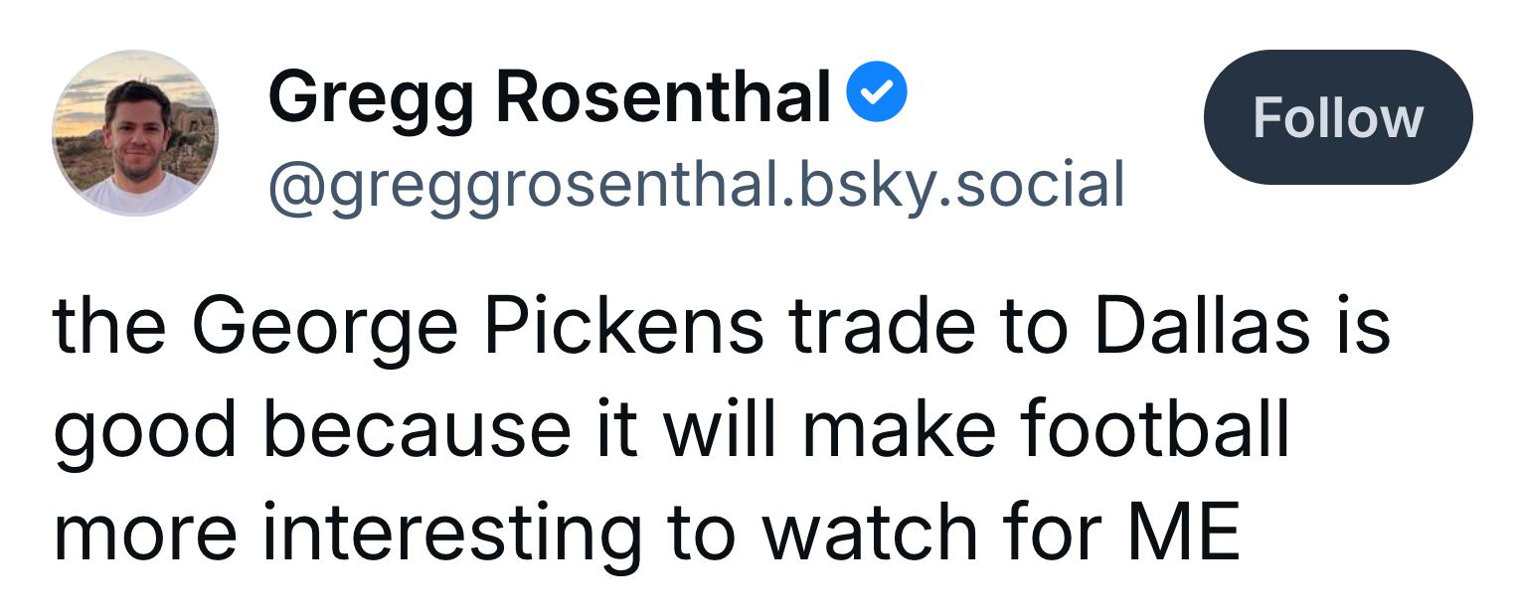The height and width of the screenshot is (616, 1517).
Task: Open Gregg Rosenthal's profile avatar photo
Action: pyautogui.click(x=135, y=133)
